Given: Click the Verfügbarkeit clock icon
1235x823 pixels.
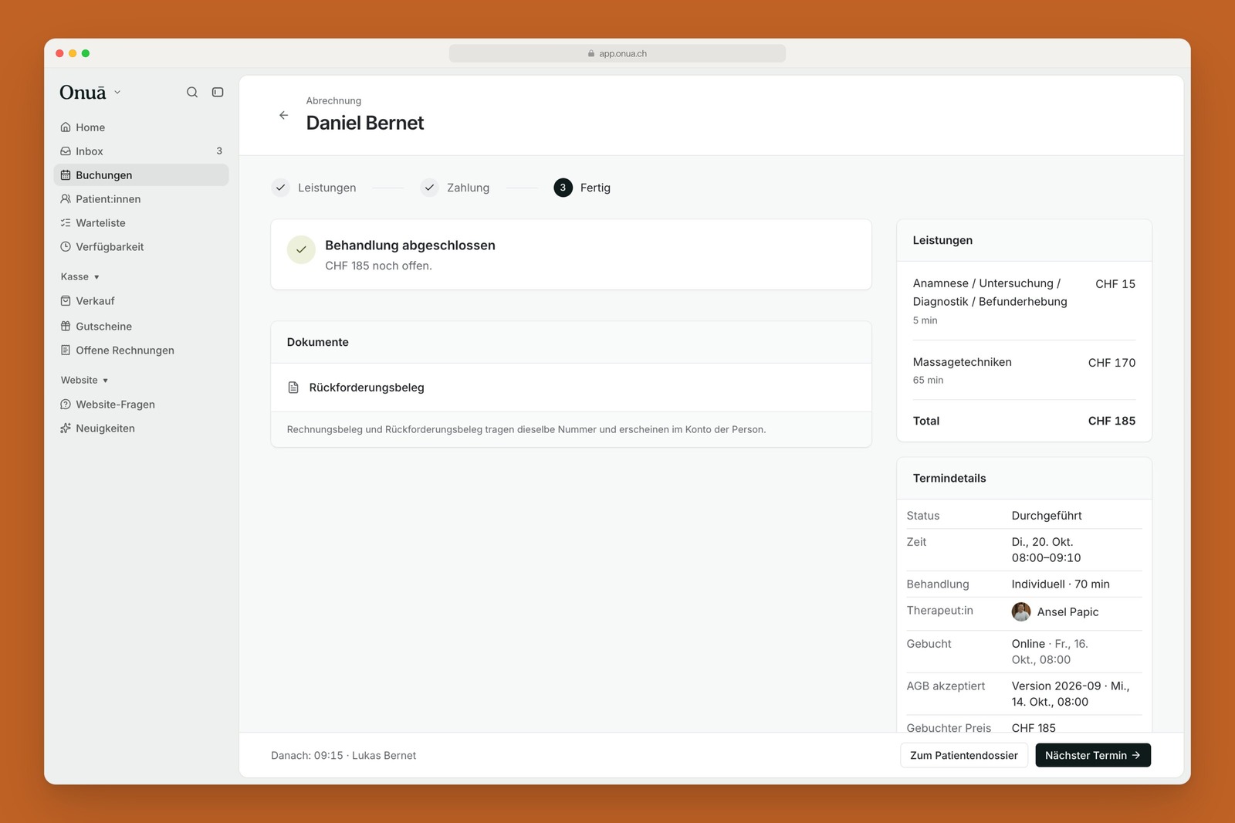Looking at the screenshot, I should [x=66, y=247].
